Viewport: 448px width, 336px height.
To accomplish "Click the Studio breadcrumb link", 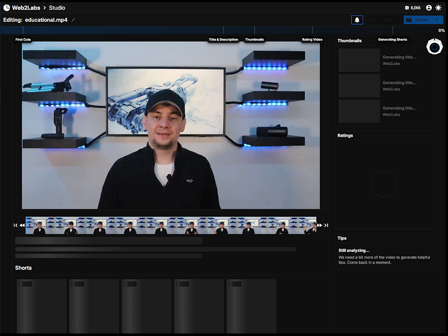I will point(57,8).
